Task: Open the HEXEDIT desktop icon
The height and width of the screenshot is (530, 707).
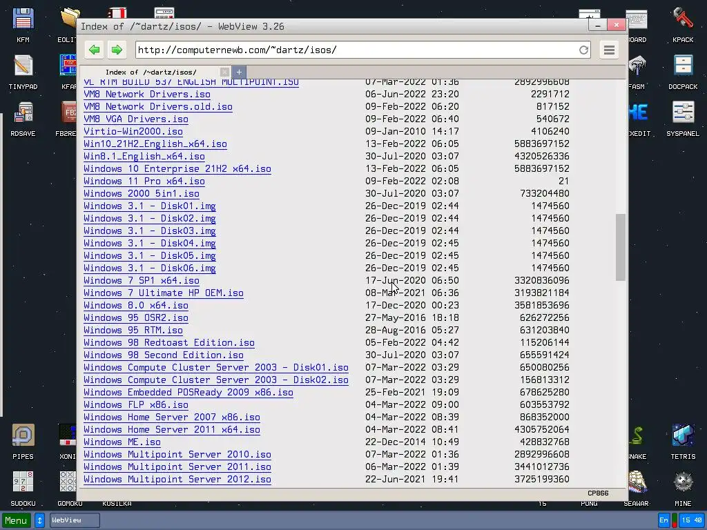Action: pyautogui.click(x=639, y=119)
